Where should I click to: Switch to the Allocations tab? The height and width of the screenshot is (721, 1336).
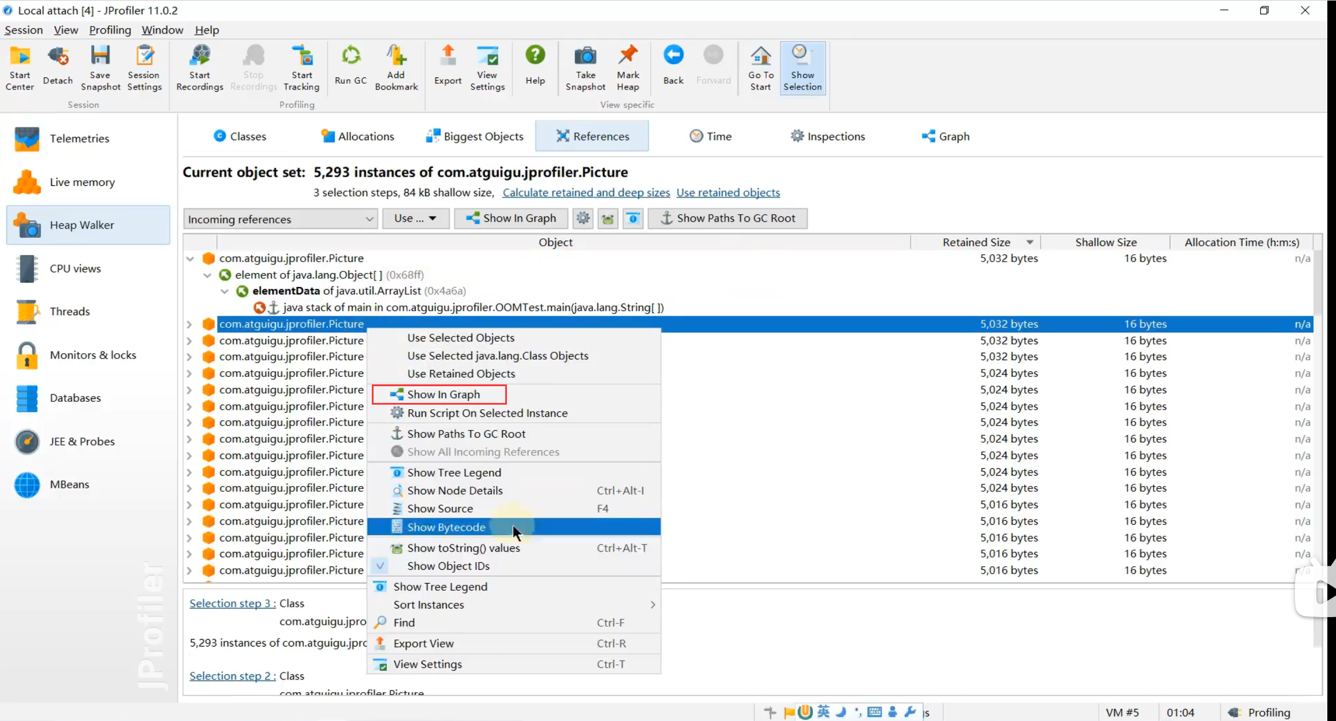[x=357, y=136]
